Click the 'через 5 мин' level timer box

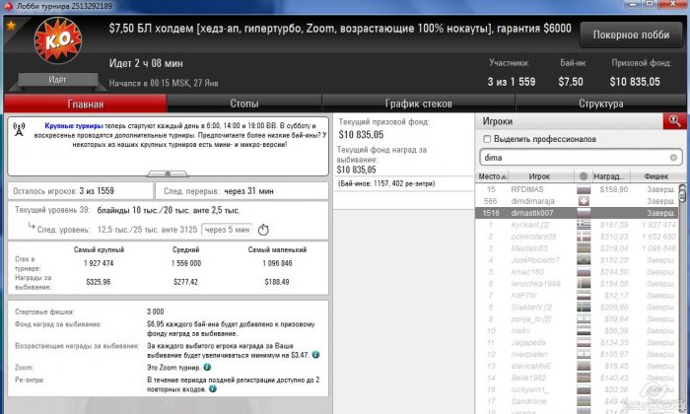point(227,230)
